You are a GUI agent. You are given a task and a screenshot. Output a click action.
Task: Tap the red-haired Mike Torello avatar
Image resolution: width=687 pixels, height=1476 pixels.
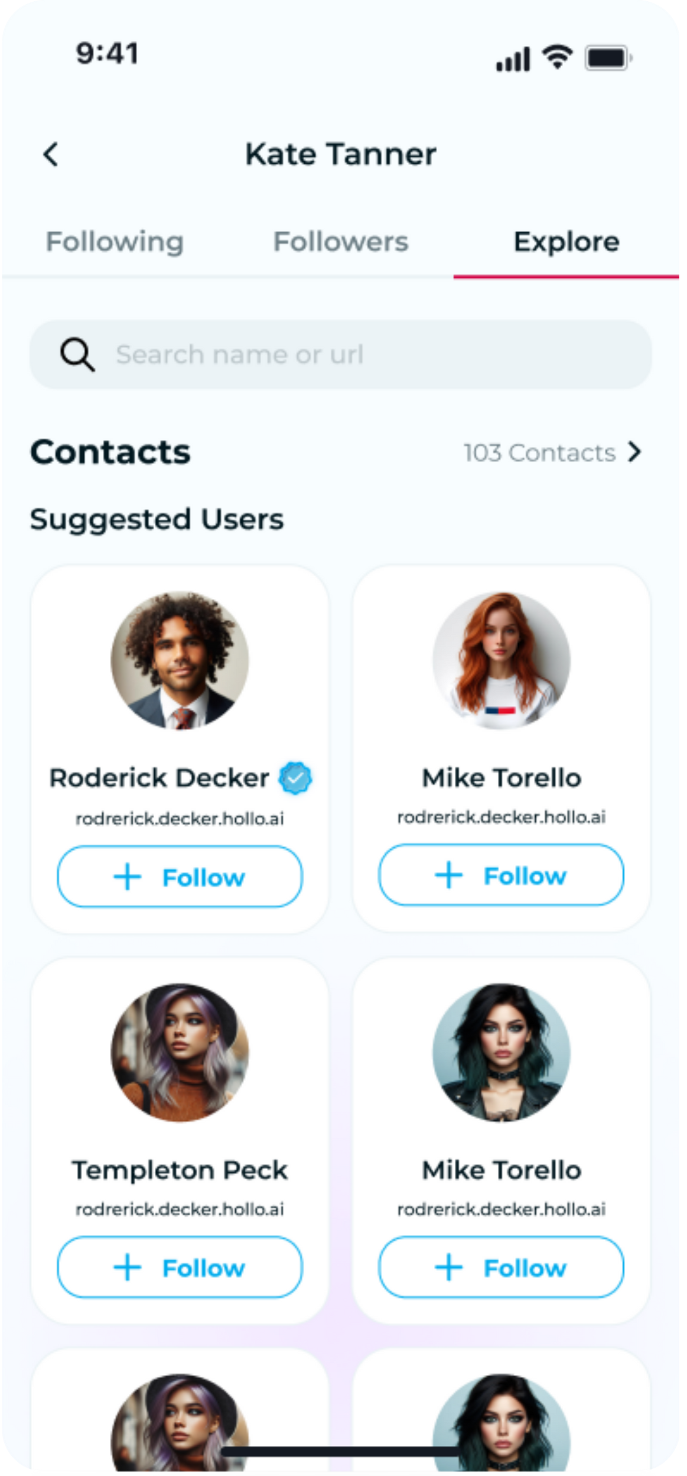tap(502, 660)
